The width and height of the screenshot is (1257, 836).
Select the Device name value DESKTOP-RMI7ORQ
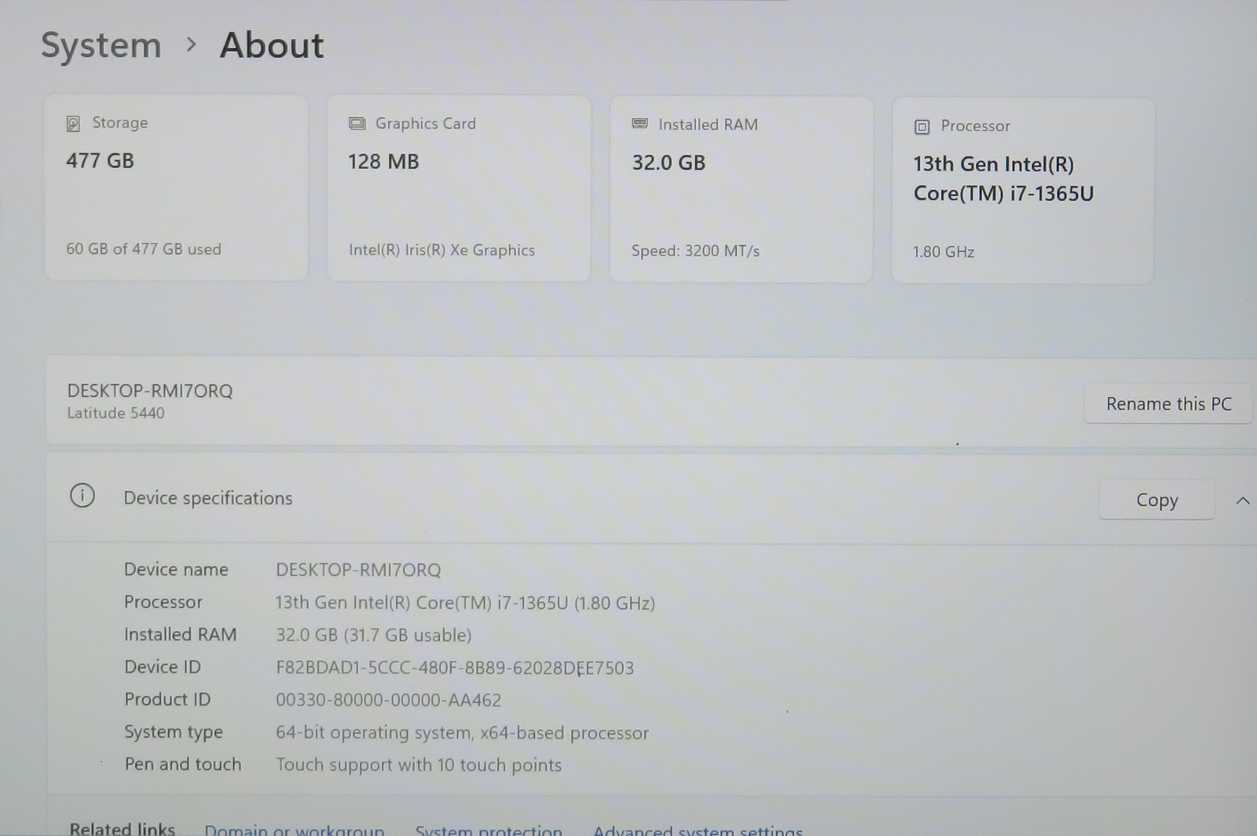pos(358,570)
